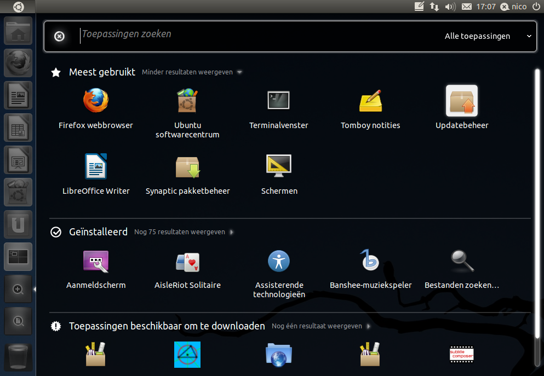Open LibreOffice Writer launcher icon
The height and width of the screenshot is (376, 544).
coord(18,95)
